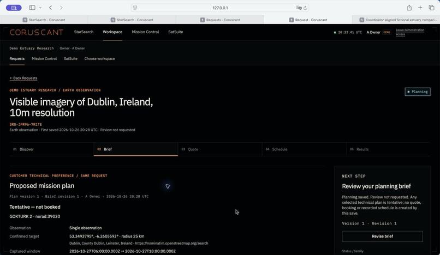The width and height of the screenshot is (440, 255).
Task: Select step 03 Quote
Action: point(220,149)
